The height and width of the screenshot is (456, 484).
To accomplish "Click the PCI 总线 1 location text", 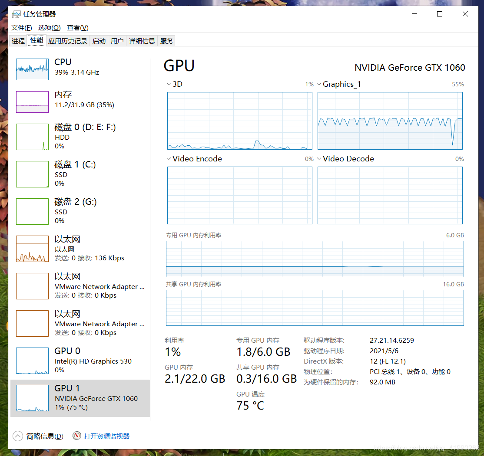I will point(410,372).
